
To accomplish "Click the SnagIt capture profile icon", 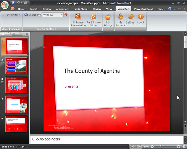I will coord(39,15).
